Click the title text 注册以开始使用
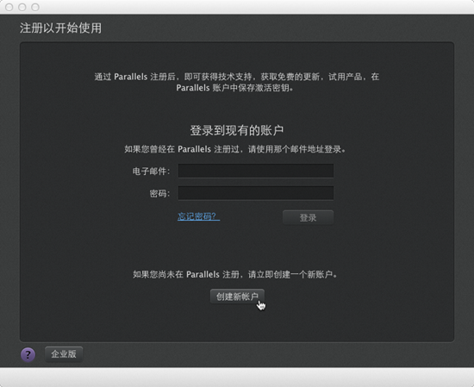This screenshot has width=474, height=387. tap(61, 28)
